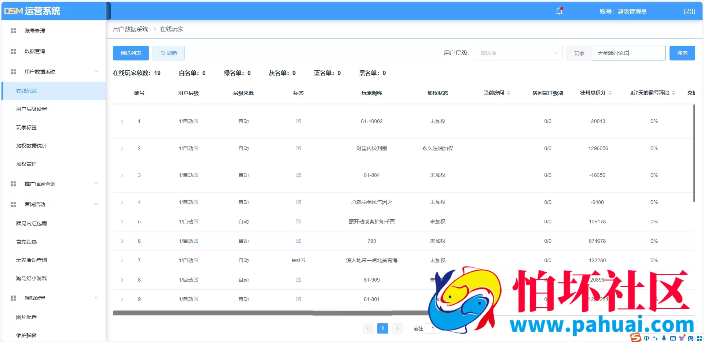This screenshot has width=704, height=342.
Task: Edit user level for player 61-10002
Action: [x=196, y=121]
